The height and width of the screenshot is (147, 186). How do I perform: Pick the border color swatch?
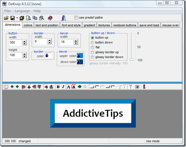point(48,56)
